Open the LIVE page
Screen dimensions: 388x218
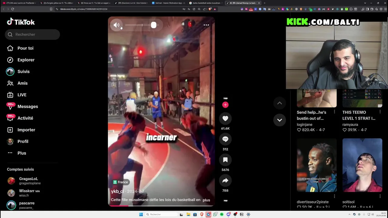click(x=22, y=95)
